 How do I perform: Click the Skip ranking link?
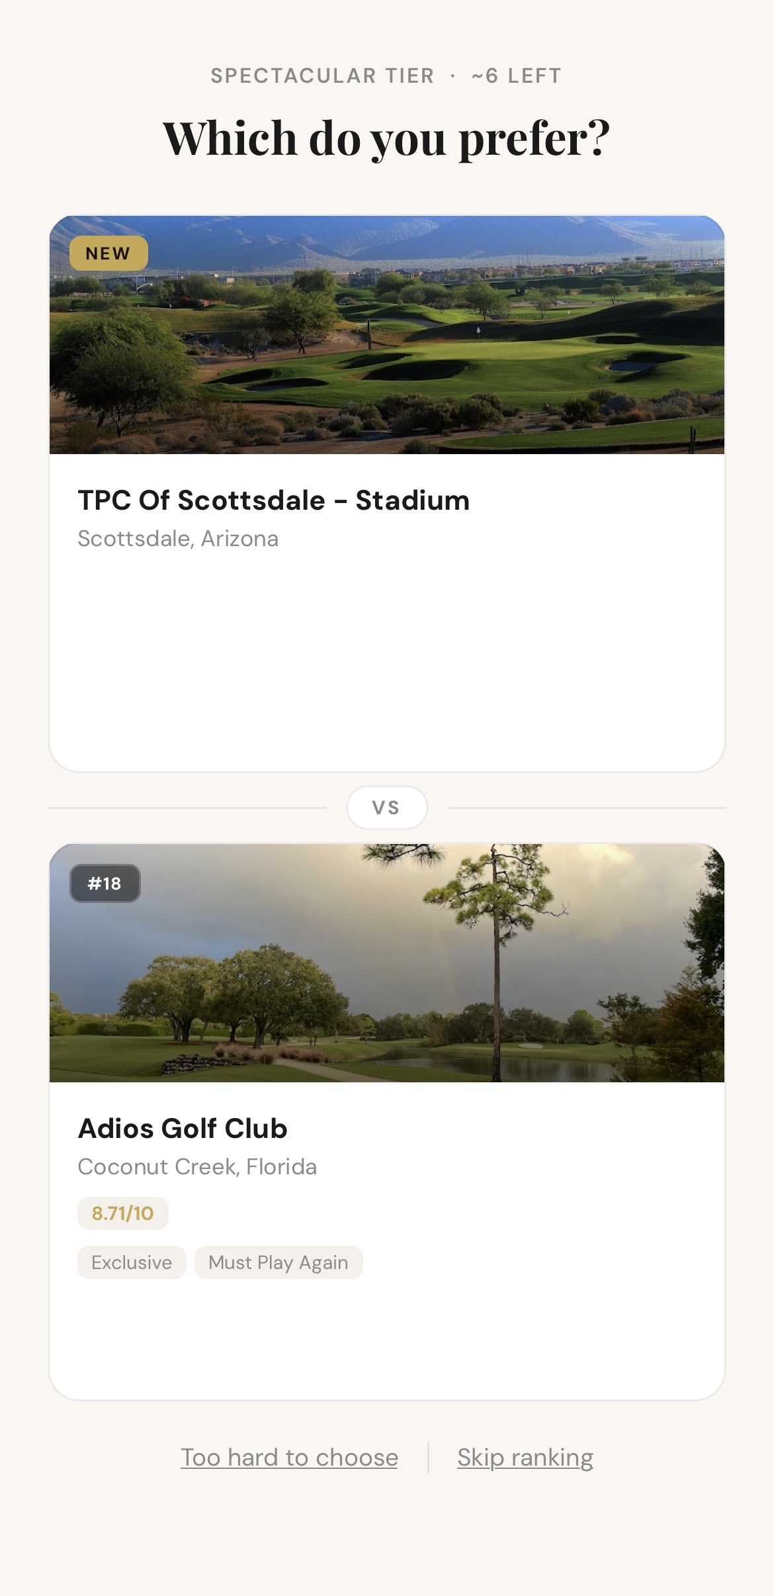(x=525, y=1457)
